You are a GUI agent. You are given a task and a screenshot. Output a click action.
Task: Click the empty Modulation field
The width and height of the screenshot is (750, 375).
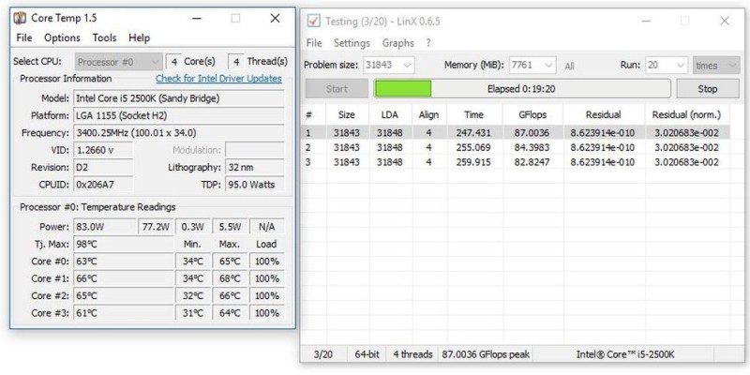coord(255,150)
